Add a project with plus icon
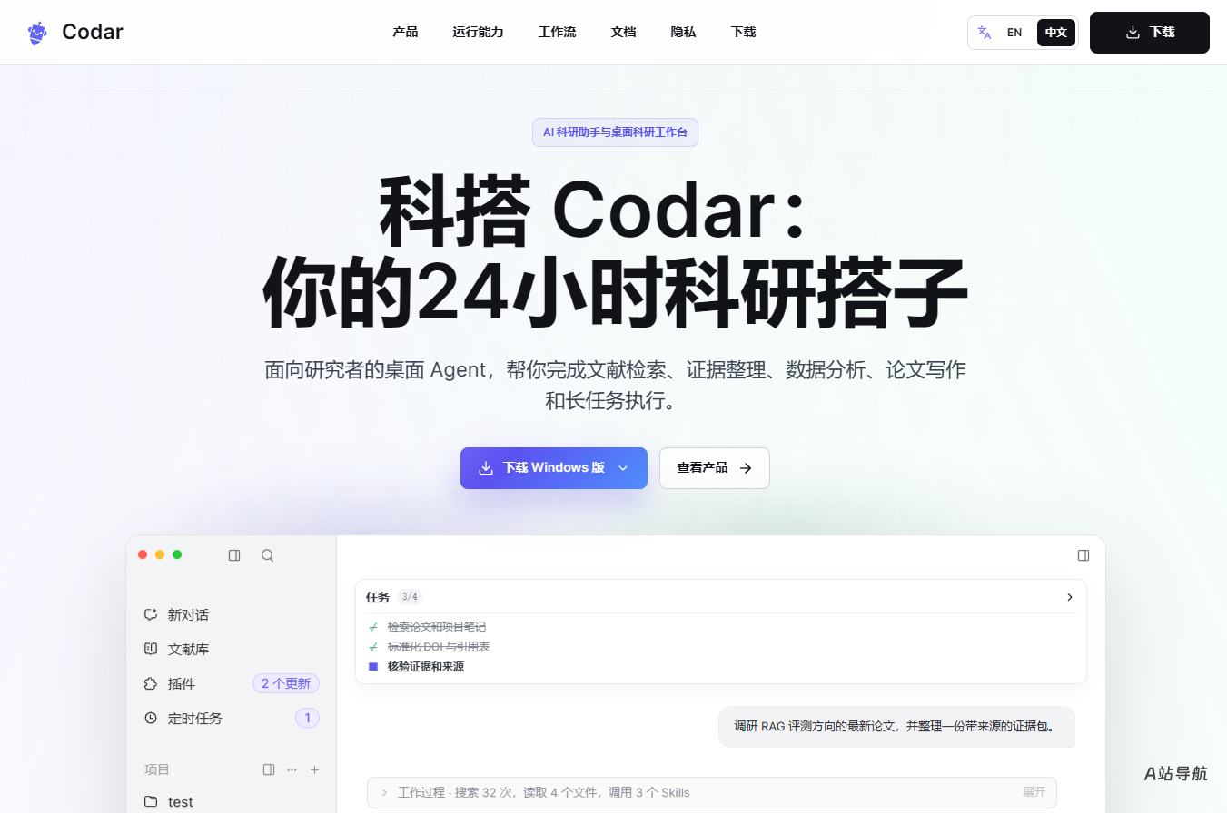1227x813 pixels. tap(314, 769)
